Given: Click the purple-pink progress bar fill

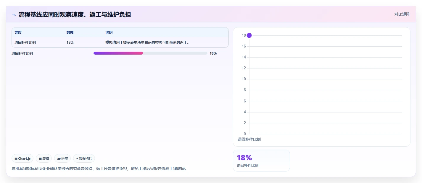Looking at the screenshot, I should pos(118,53).
